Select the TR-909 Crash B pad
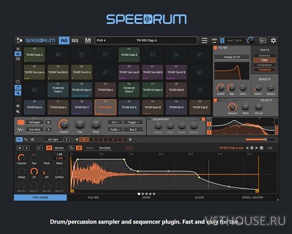This screenshot has width=292, height=234. [x=129, y=55]
